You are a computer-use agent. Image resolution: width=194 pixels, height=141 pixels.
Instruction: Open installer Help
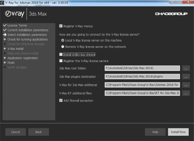[155, 132]
